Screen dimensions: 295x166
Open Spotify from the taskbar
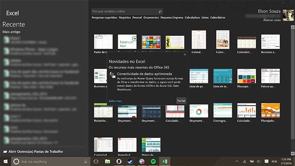(x=153, y=162)
